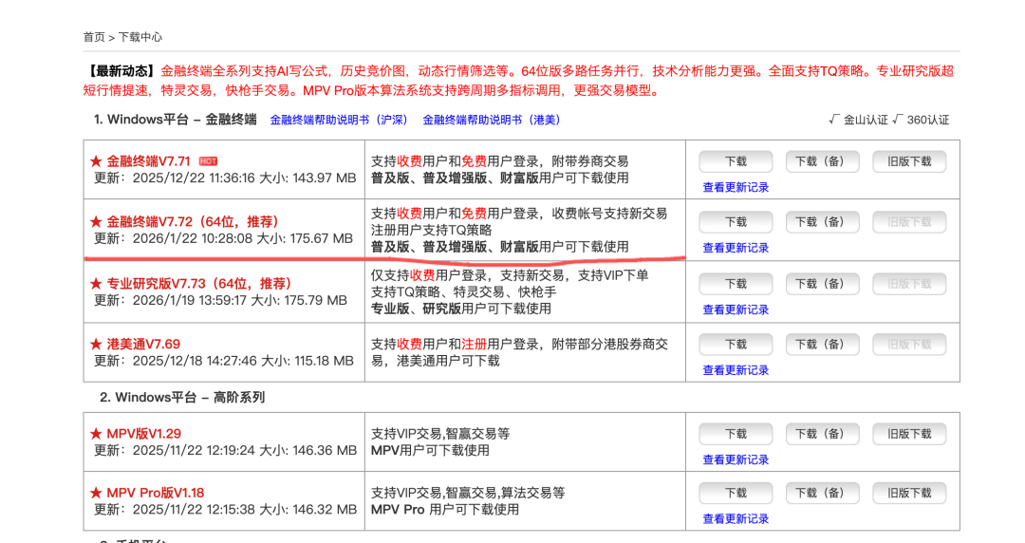Image resolution: width=1025 pixels, height=543 pixels.
Task: Click heading 1. Windows平台 – 金融终端
Action: (176, 120)
